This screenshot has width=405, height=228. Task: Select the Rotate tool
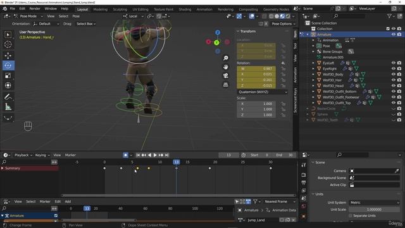pyautogui.click(x=8, y=65)
